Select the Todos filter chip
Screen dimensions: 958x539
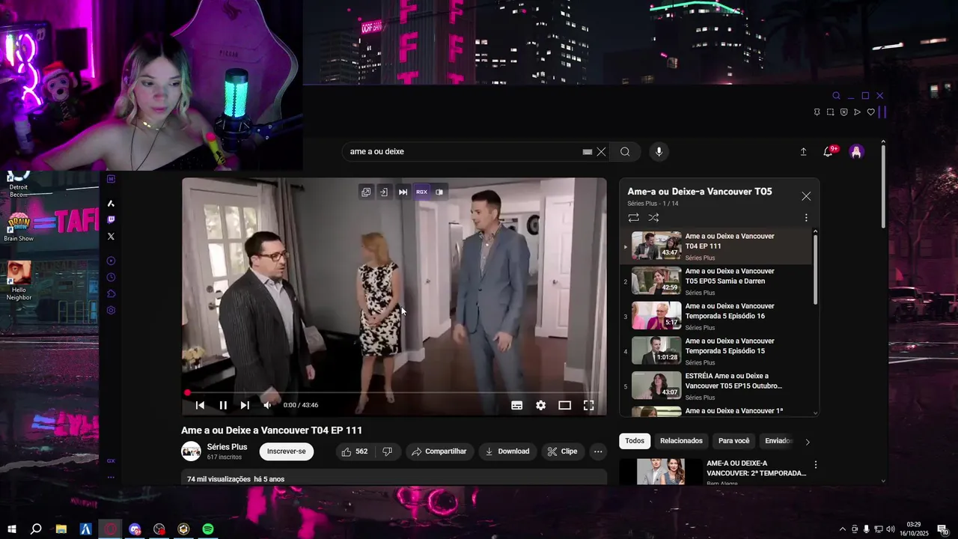tap(635, 441)
